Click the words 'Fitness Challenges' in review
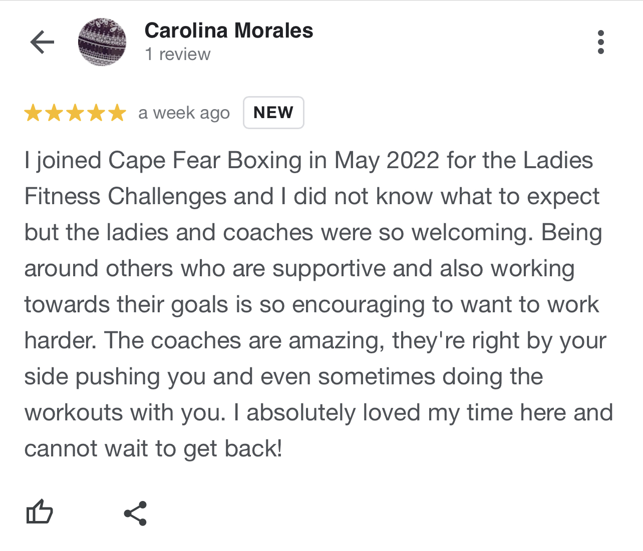The width and height of the screenshot is (643, 551). point(125,197)
